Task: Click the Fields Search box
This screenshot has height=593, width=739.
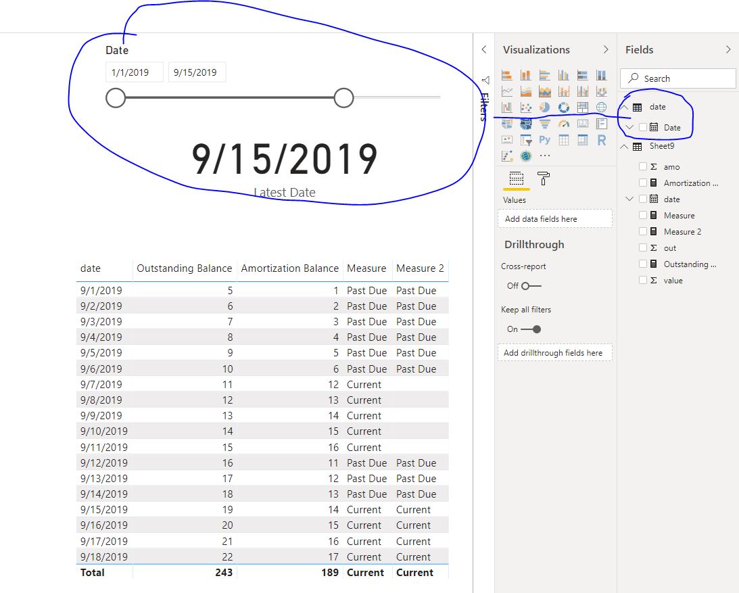Action: pos(677,78)
